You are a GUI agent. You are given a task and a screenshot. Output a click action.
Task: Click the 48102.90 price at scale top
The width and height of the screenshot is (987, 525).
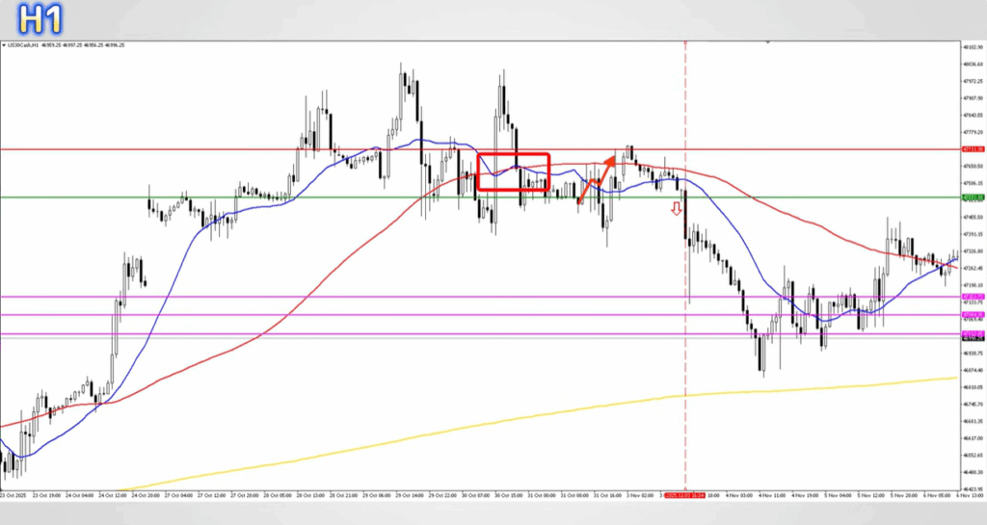pos(972,46)
